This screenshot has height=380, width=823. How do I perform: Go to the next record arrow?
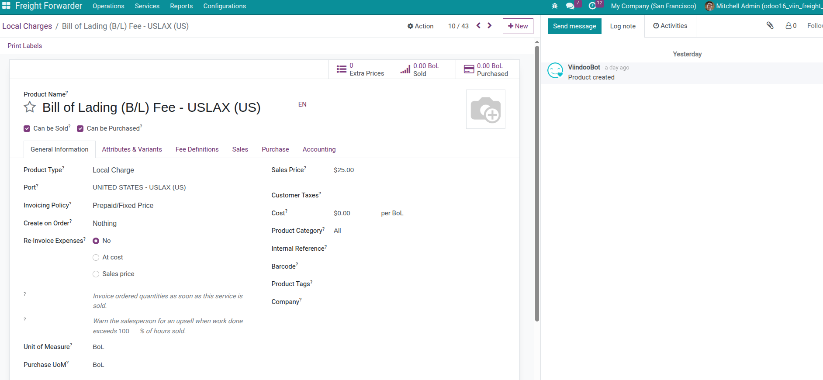490,26
